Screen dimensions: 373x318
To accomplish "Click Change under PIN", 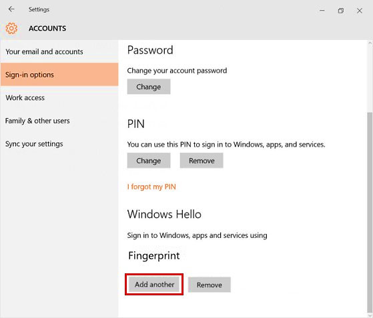I will (x=149, y=161).
